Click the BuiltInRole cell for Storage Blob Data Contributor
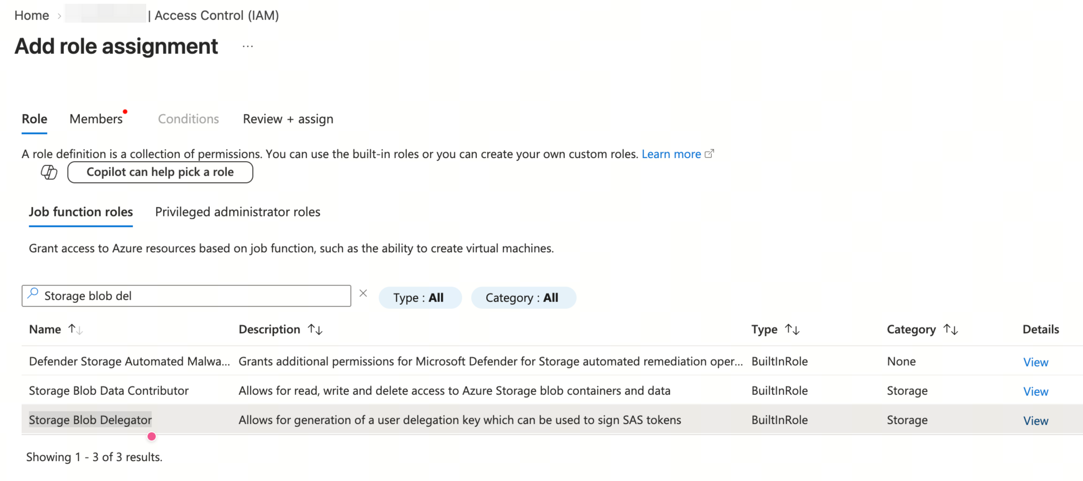 pyautogui.click(x=779, y=390)
